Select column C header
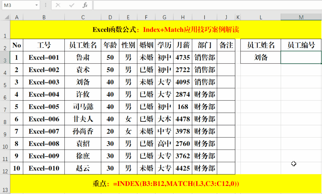This screenshot has height=194, width=322. coord(83,17)
